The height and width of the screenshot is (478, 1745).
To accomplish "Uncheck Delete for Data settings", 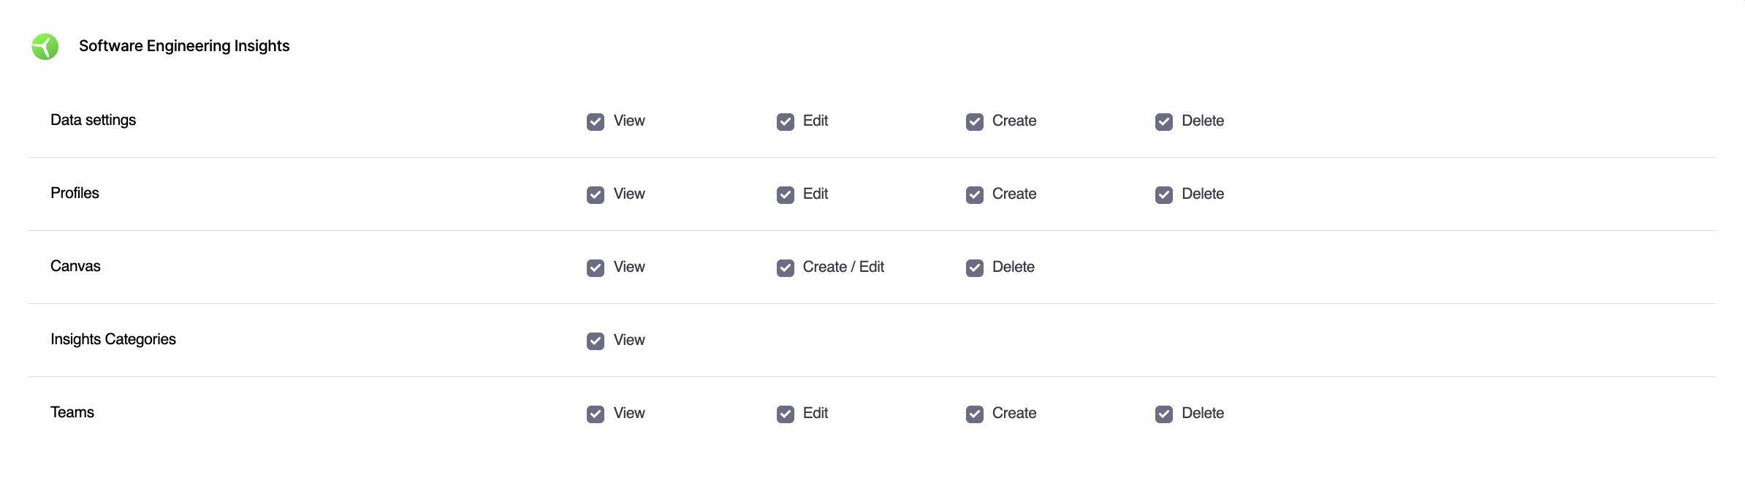I will click(x=1163, y=121).
